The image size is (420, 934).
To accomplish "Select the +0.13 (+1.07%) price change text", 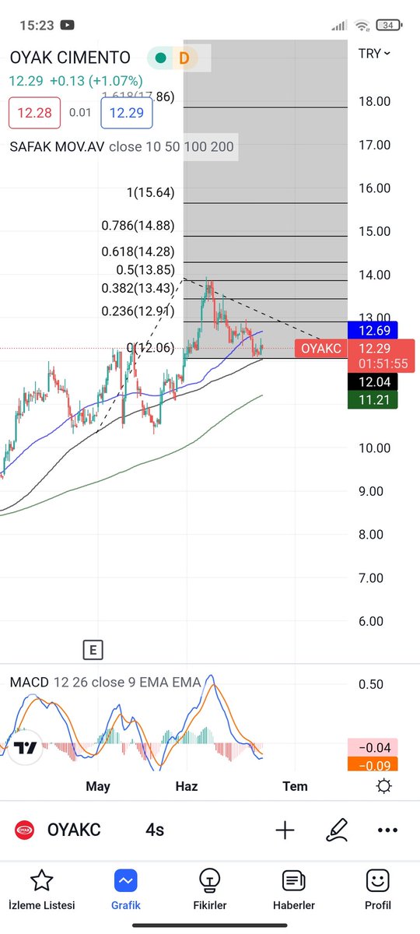I will click(96, 81).
